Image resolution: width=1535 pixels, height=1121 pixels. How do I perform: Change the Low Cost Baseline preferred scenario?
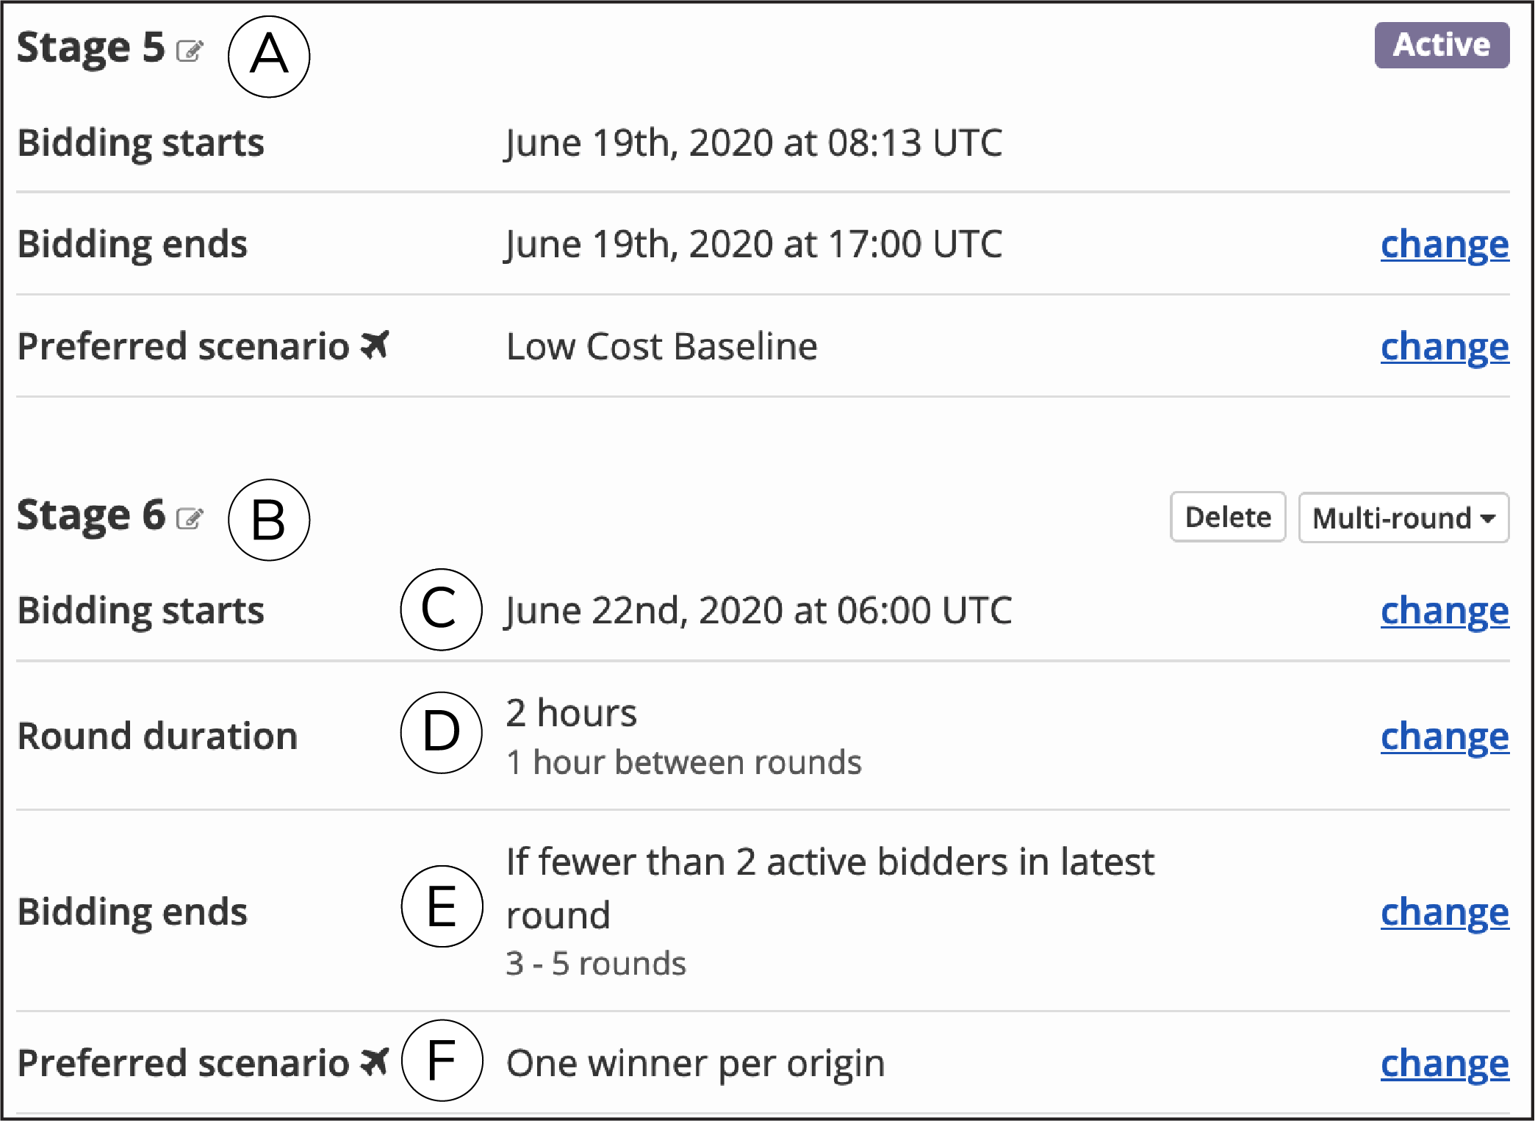tap(1445, 347)
